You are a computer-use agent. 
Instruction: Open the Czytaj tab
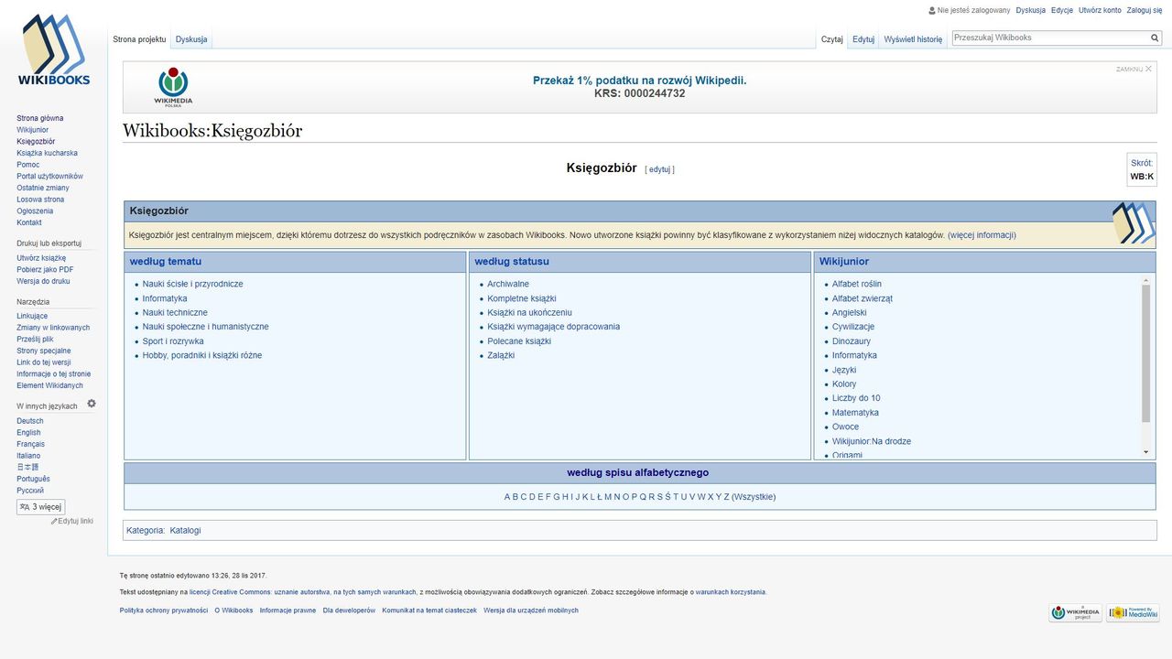point(832,39)
